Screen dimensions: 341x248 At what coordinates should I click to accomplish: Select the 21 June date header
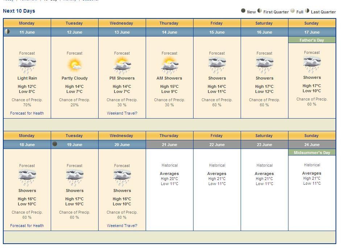pos(169,145)
